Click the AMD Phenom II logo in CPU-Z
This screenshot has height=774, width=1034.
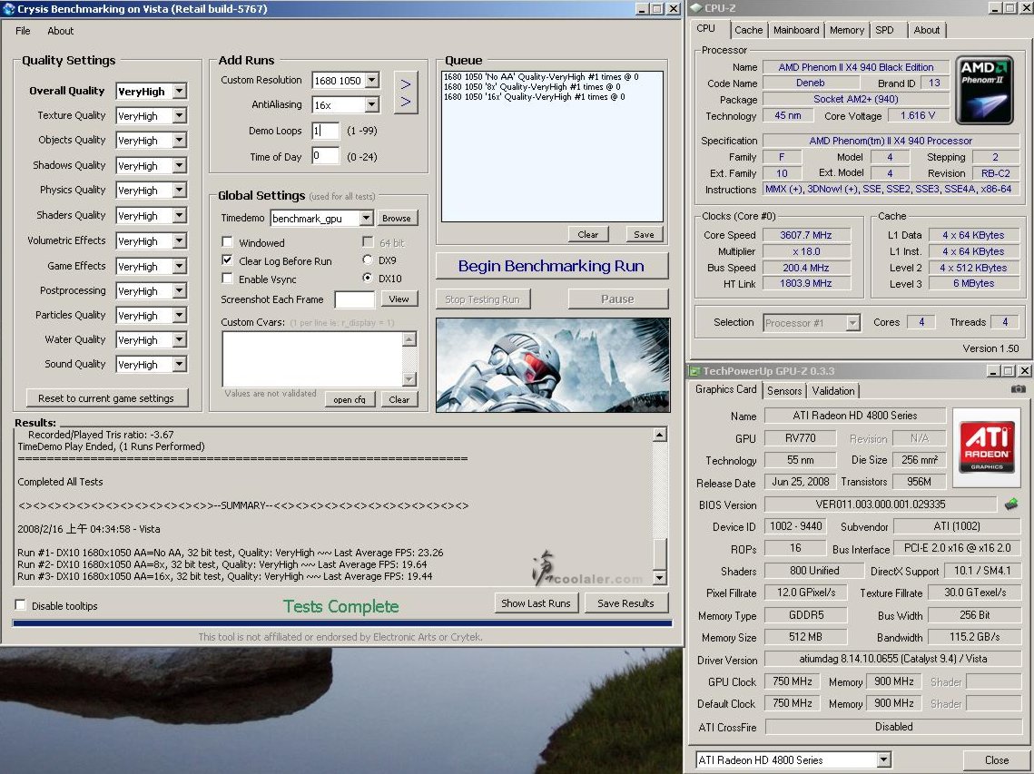[x=985, y=91]
